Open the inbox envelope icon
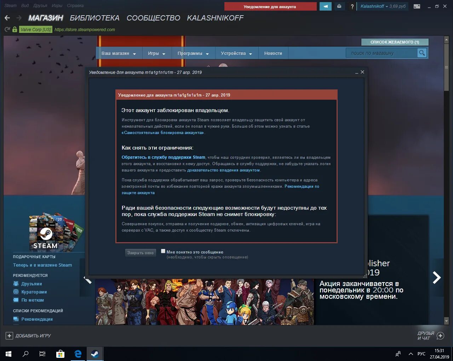 coord(339,6)
